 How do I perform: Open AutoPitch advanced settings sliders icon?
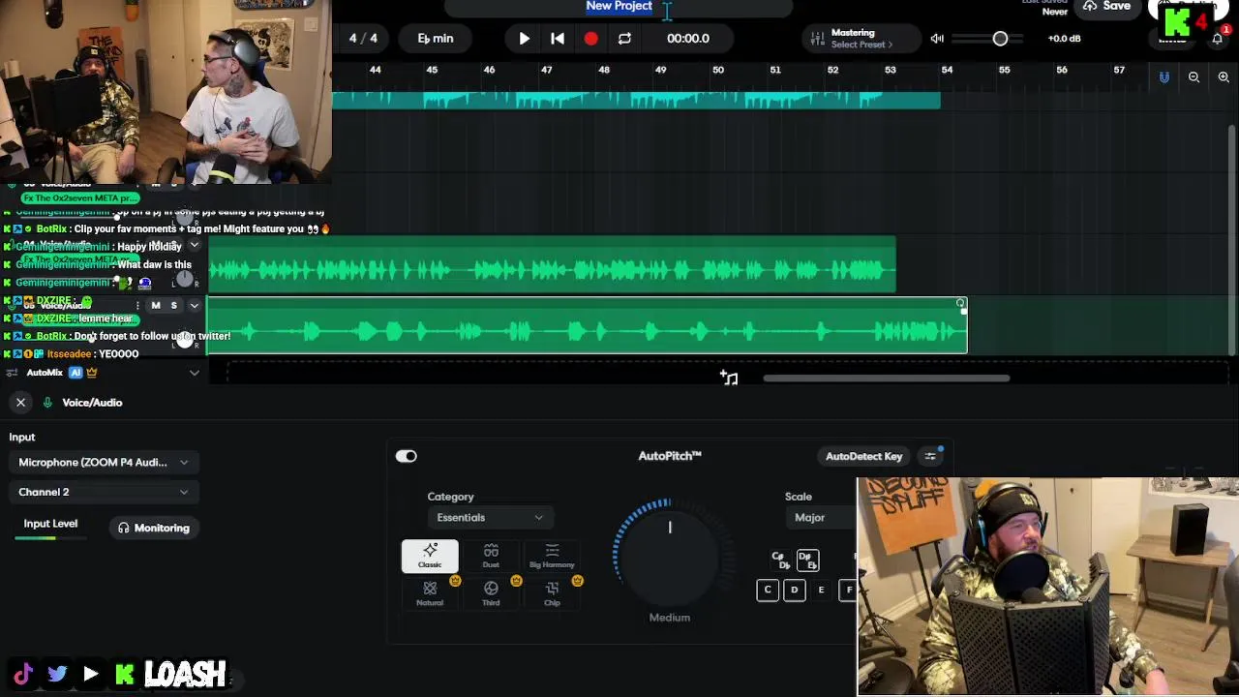point(930,456)
